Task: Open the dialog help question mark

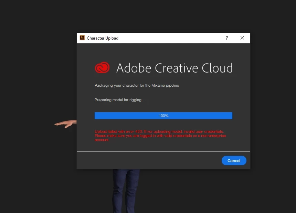Action: point(227,38)
